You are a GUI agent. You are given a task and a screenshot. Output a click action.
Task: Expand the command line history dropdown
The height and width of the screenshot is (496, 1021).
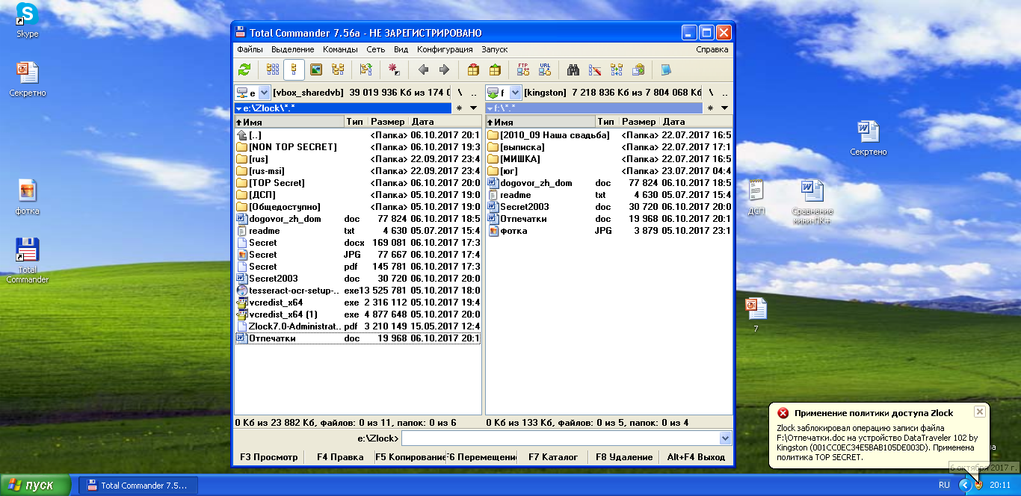(x=724, y=438)
